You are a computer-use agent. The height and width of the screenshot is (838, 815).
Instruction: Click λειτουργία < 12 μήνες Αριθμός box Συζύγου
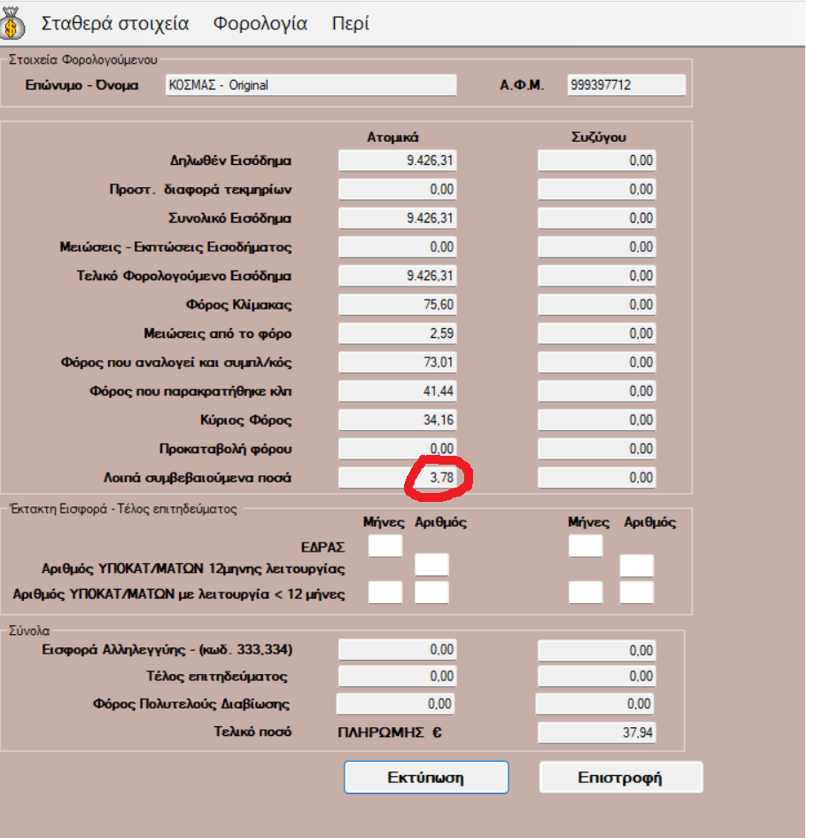(x=637, y=592)
